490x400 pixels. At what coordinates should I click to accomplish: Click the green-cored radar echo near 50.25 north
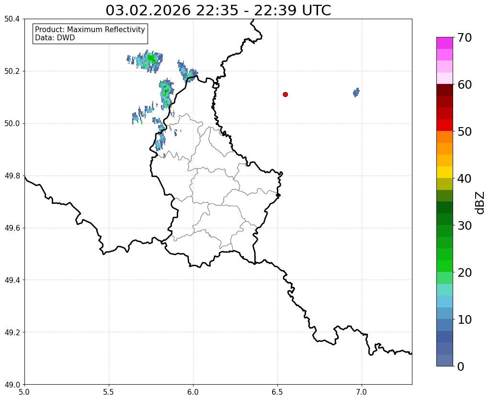pos(146,61)
